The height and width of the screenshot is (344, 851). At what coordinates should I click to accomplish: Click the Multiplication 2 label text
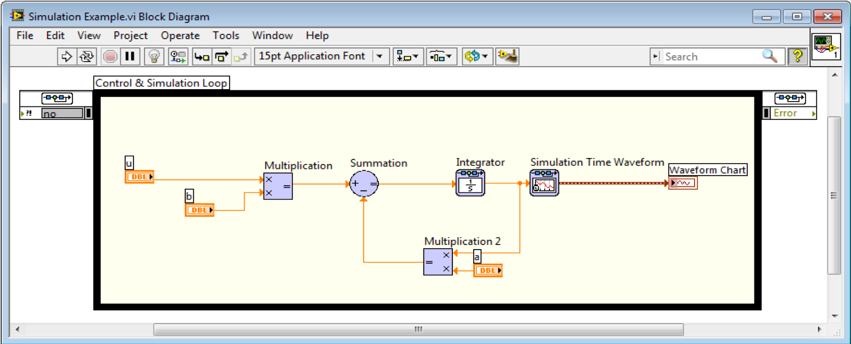tap(462, 241)
